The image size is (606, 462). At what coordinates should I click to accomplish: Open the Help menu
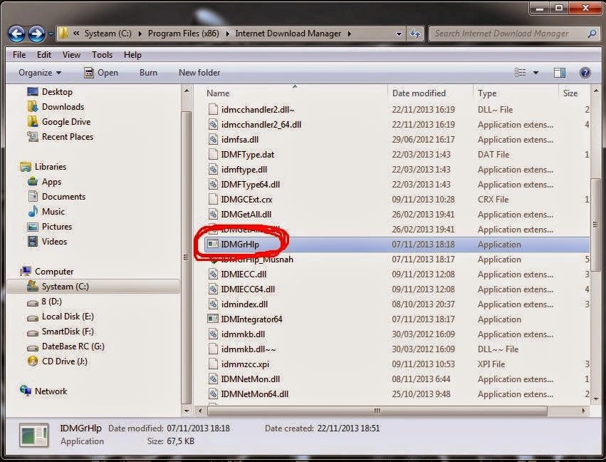132,55
